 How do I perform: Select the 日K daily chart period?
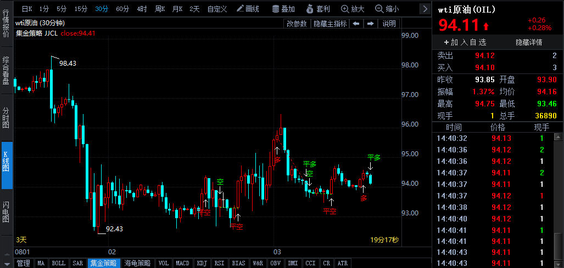[27, 9]
